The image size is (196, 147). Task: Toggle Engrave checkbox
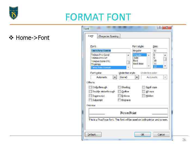point(119,100)
